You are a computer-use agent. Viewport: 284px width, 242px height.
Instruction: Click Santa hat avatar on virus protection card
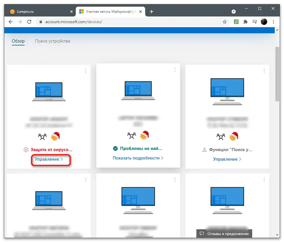[x=56, y=136]
